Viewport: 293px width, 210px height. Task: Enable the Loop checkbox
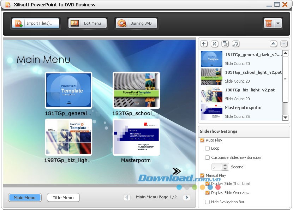pyautogui.click(x=208, y=149)
